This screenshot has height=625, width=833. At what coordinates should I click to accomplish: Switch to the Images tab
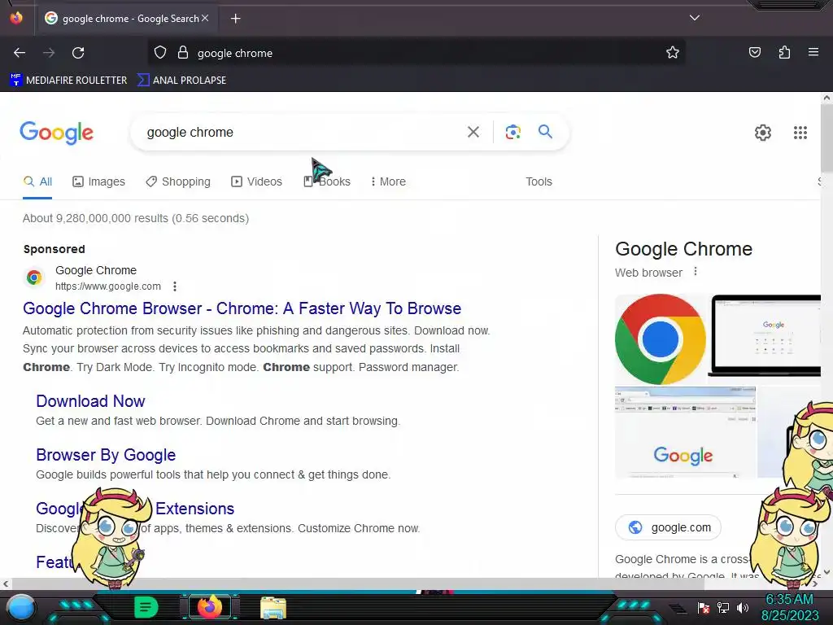tap(98, 181)
